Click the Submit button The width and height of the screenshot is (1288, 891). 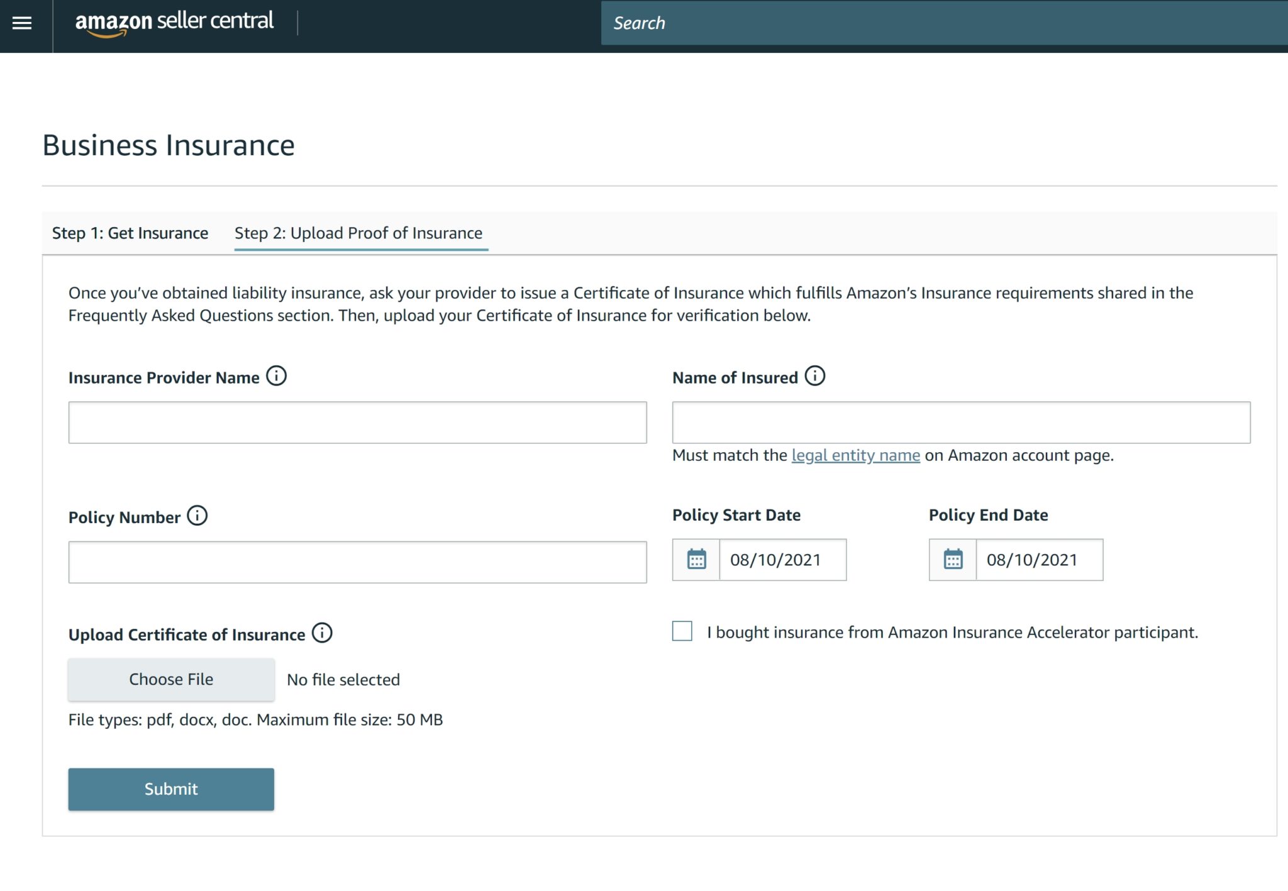point(170,789)
